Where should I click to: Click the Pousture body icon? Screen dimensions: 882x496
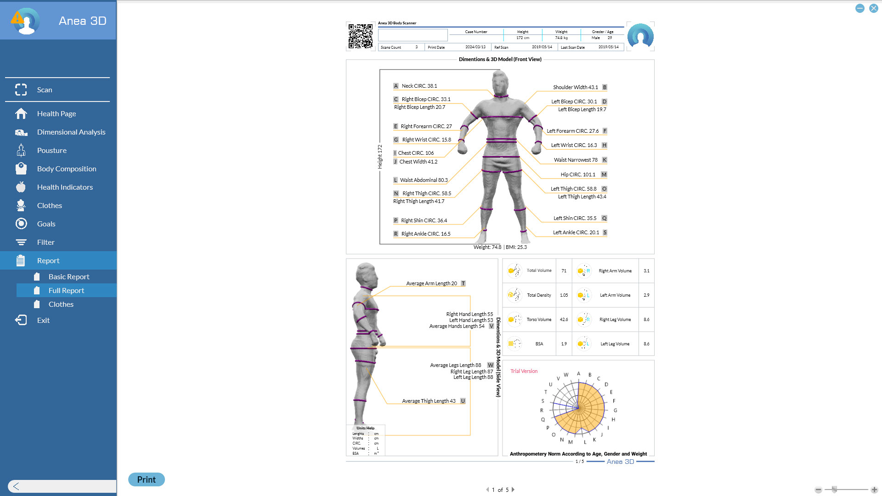(x=21, y=150)
